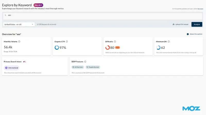Select the People Also Ask chip

(x=93, y=67)
